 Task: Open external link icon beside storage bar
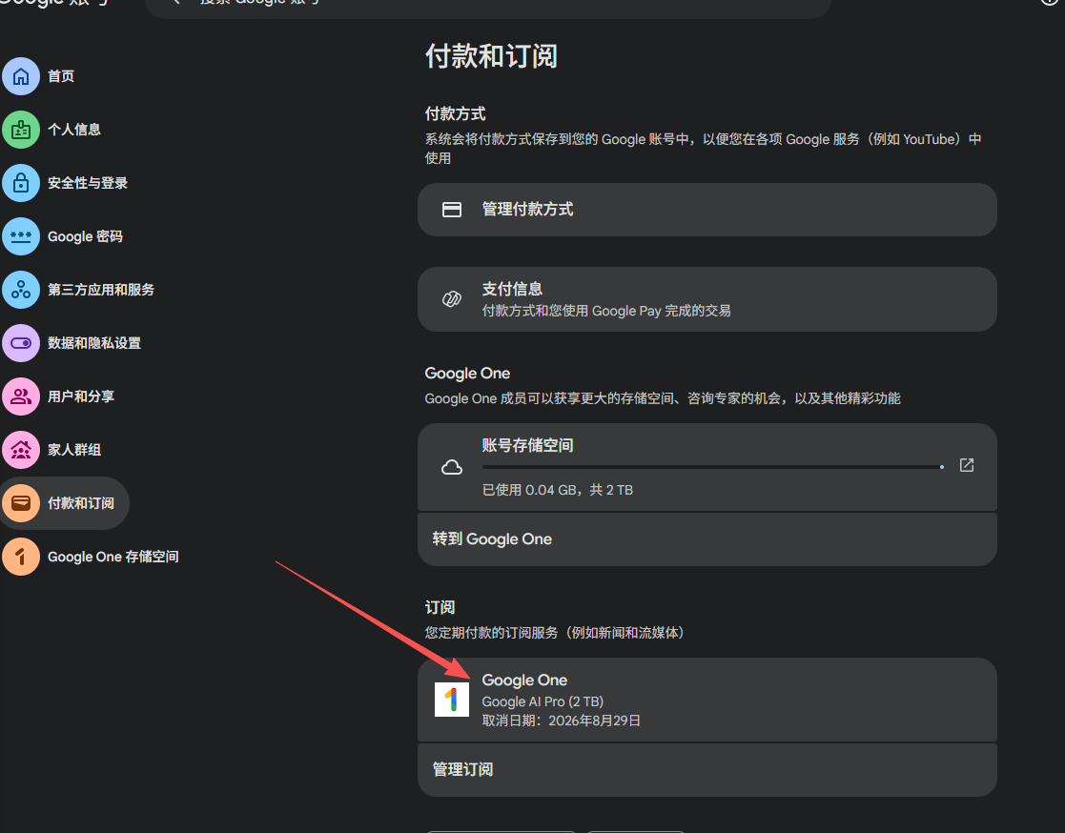click(966, 466)
